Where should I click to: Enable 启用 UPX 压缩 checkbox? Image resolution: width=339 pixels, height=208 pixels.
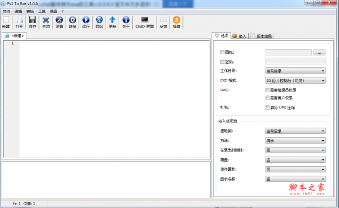(267, 107)
